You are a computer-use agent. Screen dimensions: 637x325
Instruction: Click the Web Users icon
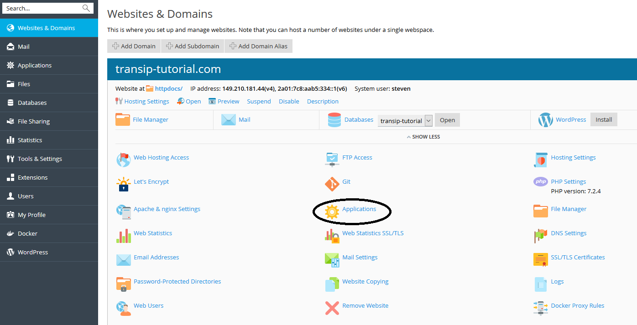[123, 308]
